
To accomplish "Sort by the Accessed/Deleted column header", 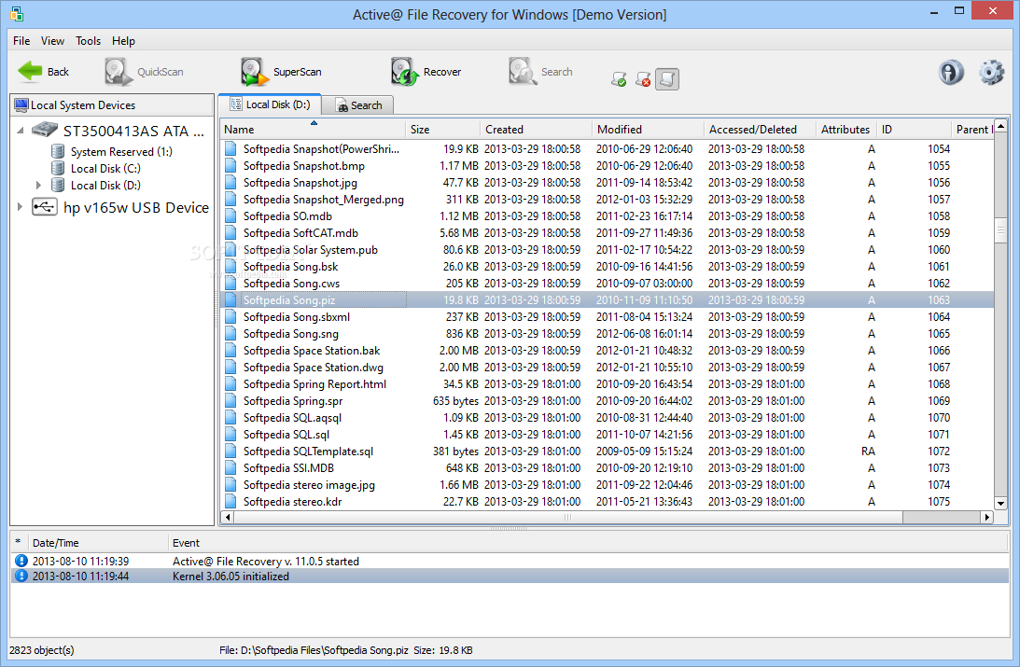I will [760, 130].
